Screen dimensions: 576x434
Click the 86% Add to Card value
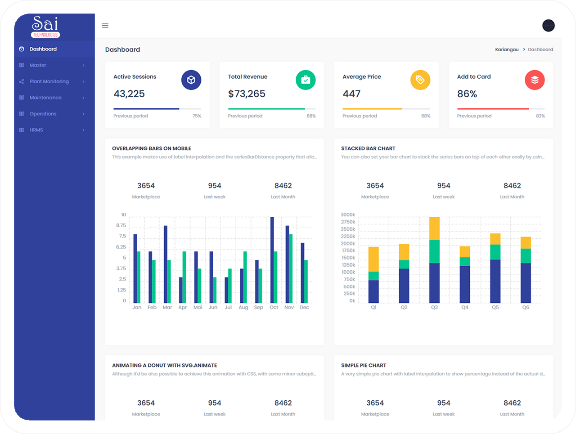(x=467, y=94)
